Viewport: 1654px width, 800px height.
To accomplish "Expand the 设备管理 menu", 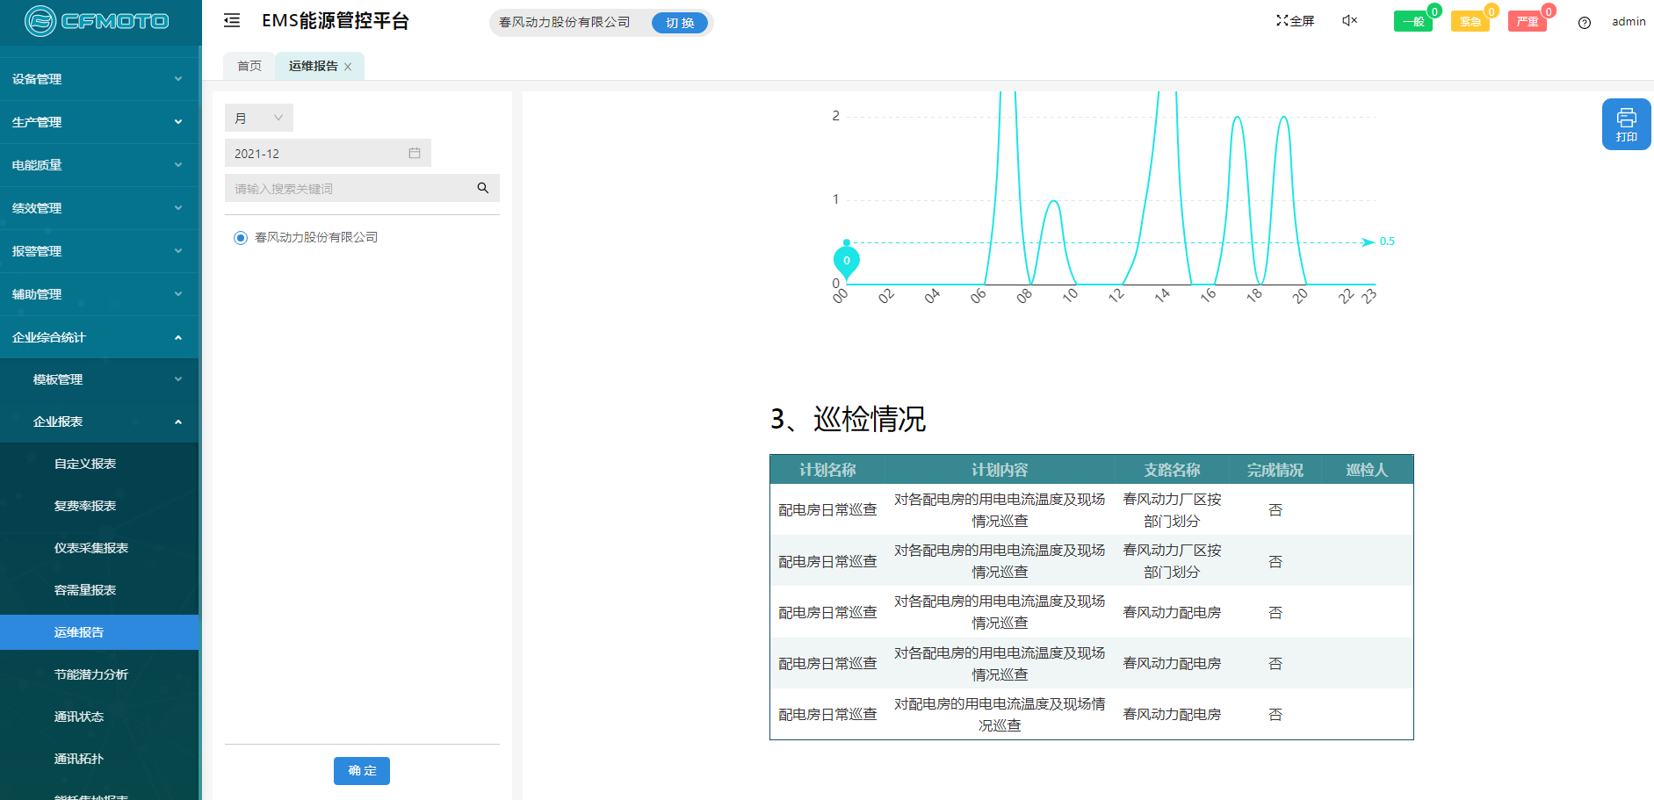I will pyautogui.click(x=98, y=79).
